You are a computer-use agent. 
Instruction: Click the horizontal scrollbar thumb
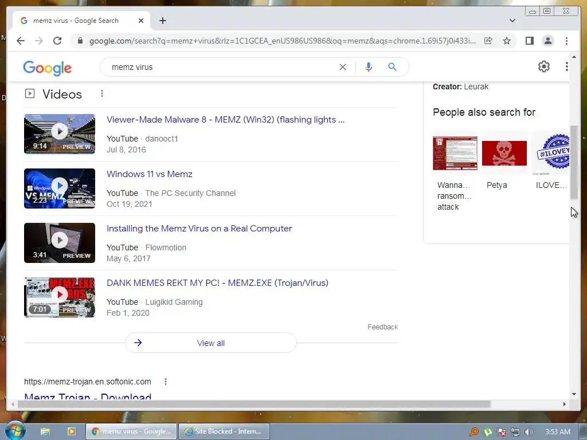coord(254,404)
